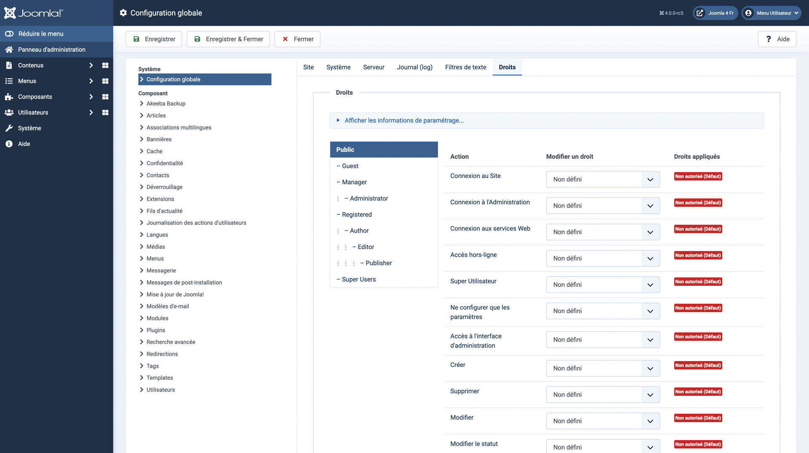
Task: Open the Modifier le statut dropdown
Action: [603, 446]
